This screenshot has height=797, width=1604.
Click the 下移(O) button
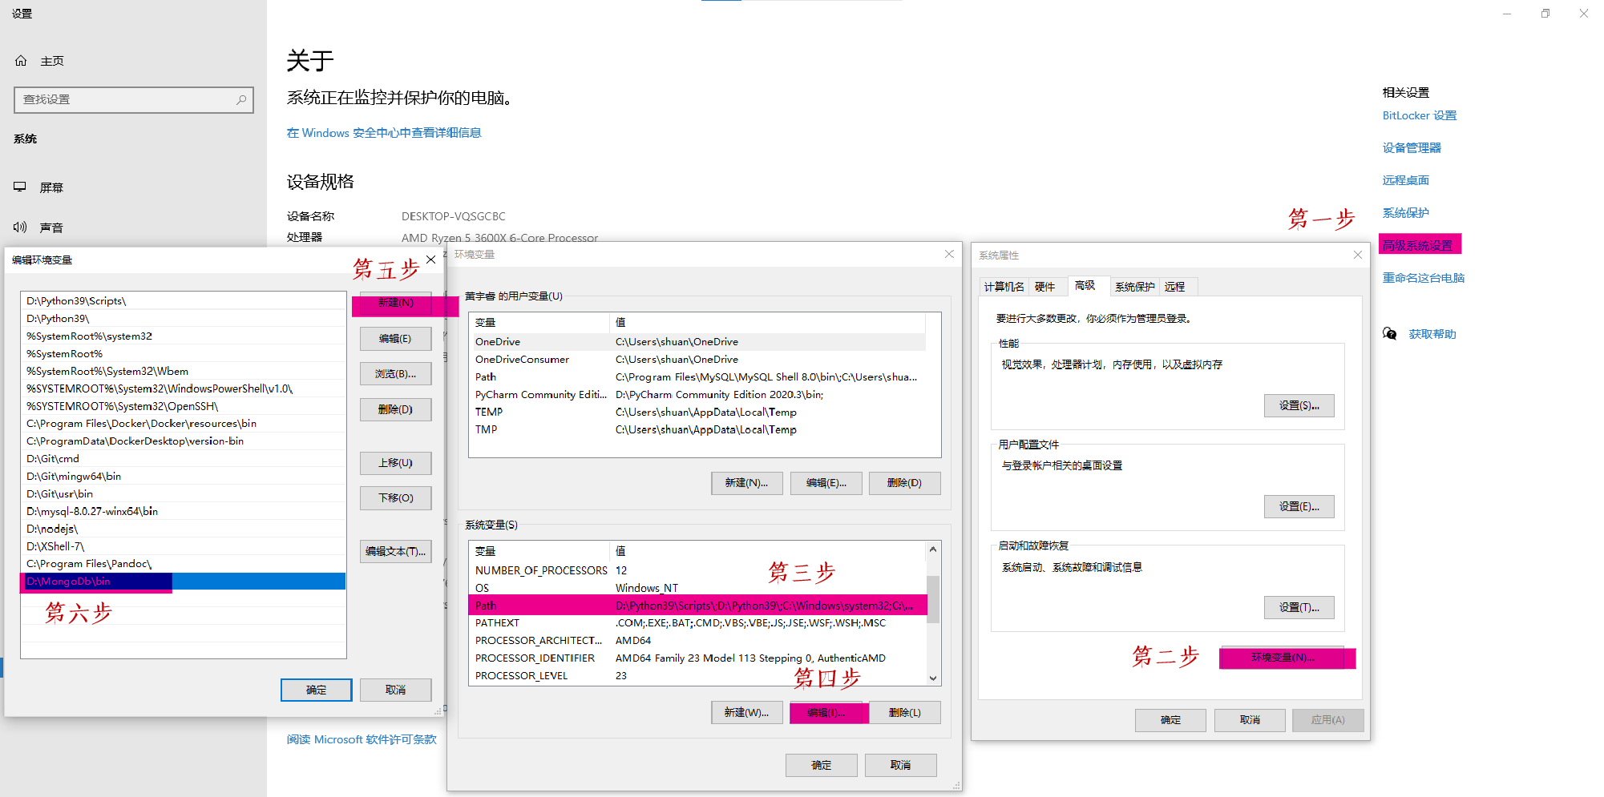[x=396, y=498]
